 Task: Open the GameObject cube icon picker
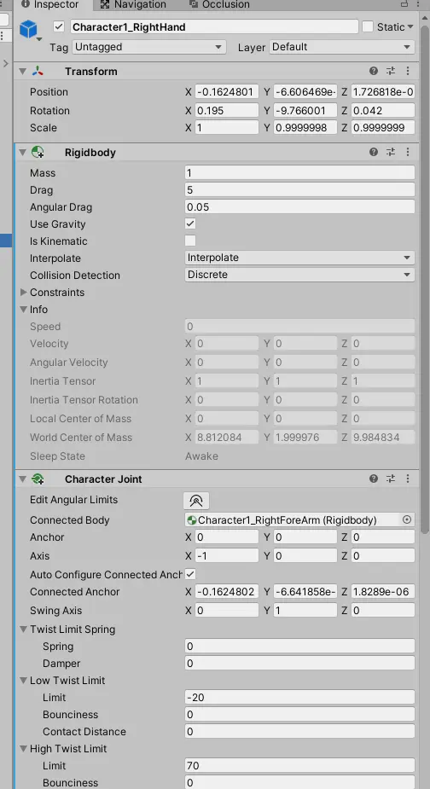[30, 30]
